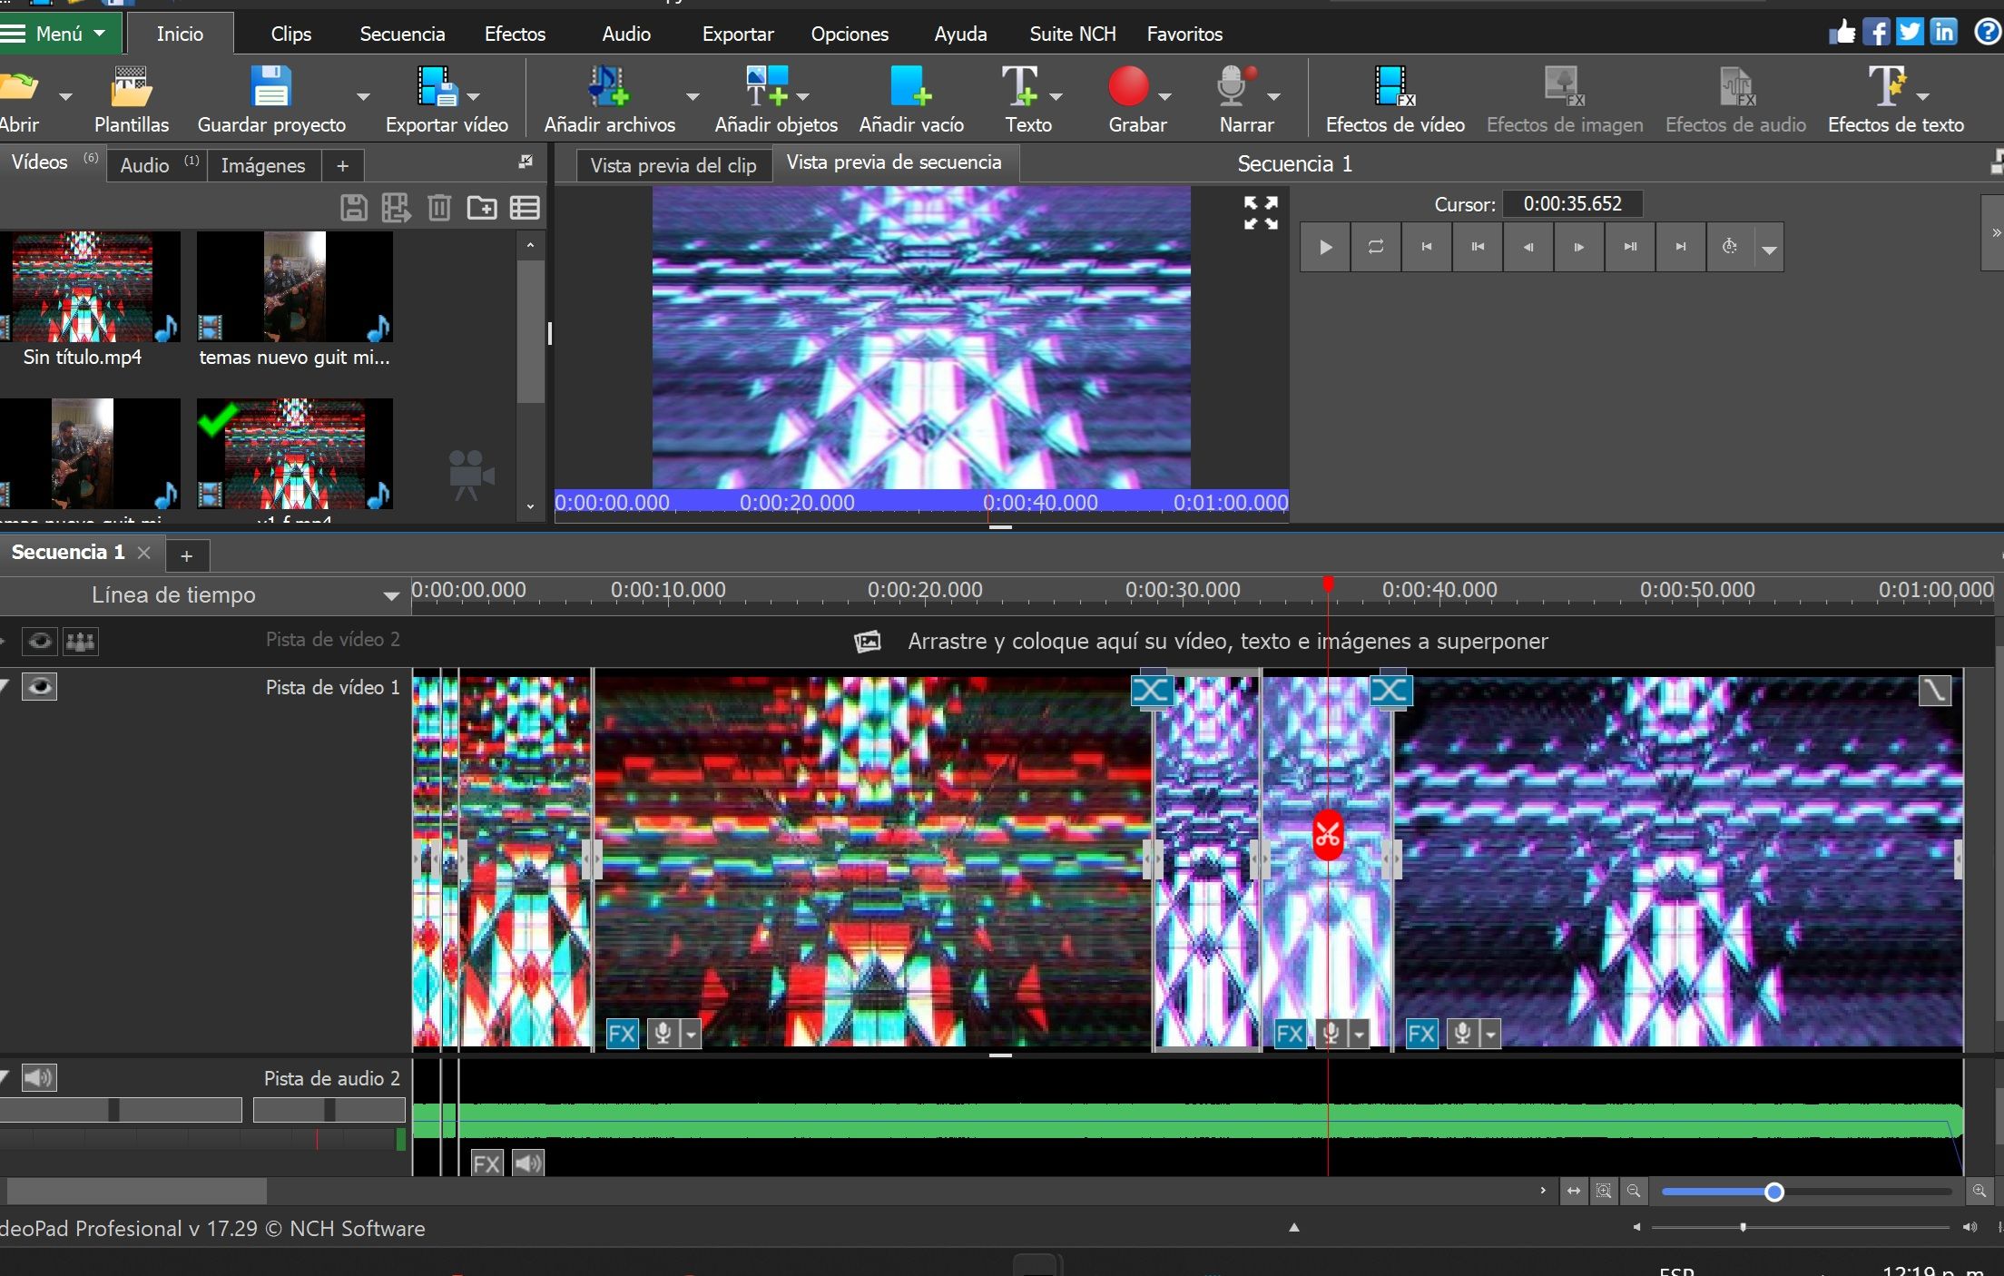The width and height of the screenshot is (2004, 1276).
Task: Expand preview to fullscreen with arrows icon
Action: click(x=1261, y=212)
